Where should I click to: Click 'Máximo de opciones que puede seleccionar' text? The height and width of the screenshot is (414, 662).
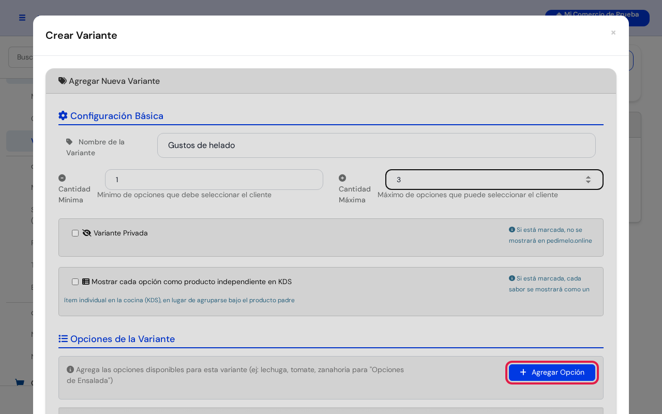coord(468,195)
